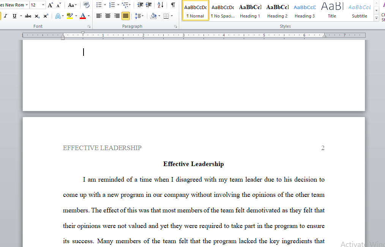
Task: Apply the Heading 1 style
Action: pyautogui.click(x=250, y=11)
